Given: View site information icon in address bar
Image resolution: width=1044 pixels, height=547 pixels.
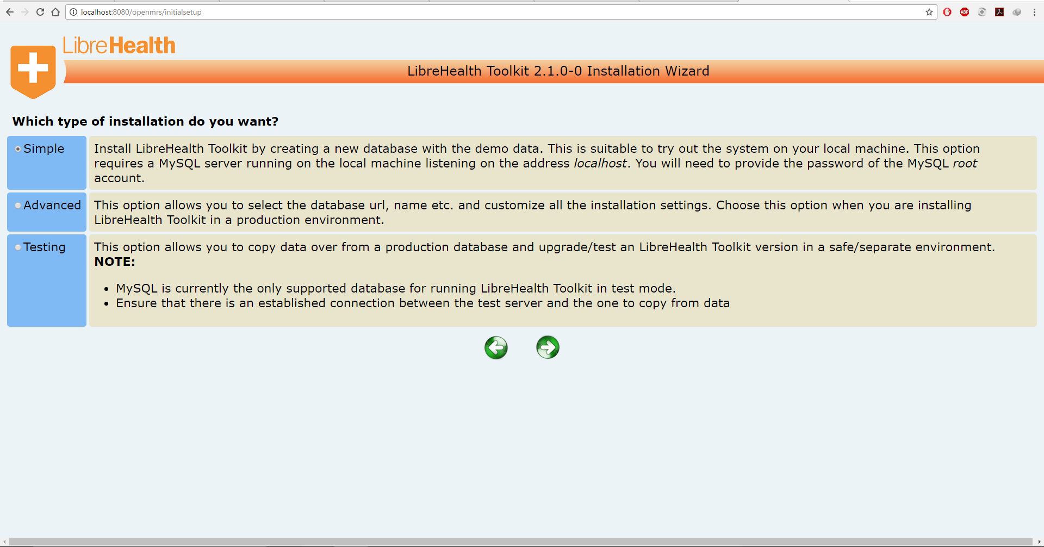Looking at the screenshot, I should (73, 12).
